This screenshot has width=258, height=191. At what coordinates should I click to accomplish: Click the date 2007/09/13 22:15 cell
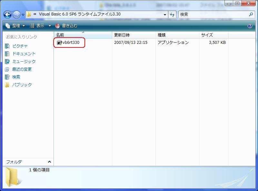pos(131,43)
